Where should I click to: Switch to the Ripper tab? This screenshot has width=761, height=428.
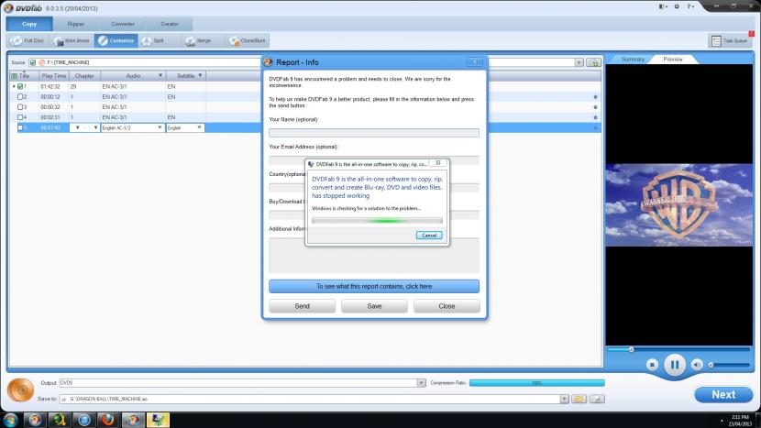point(75,24)
